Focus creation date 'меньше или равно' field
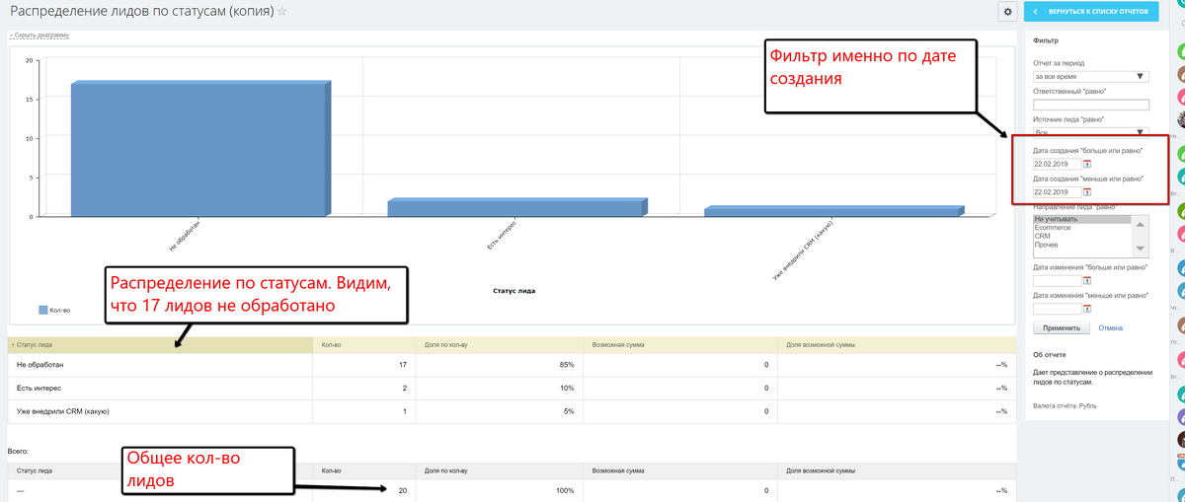Viewport: 1185px width, 502px height. coord(1057,192)
